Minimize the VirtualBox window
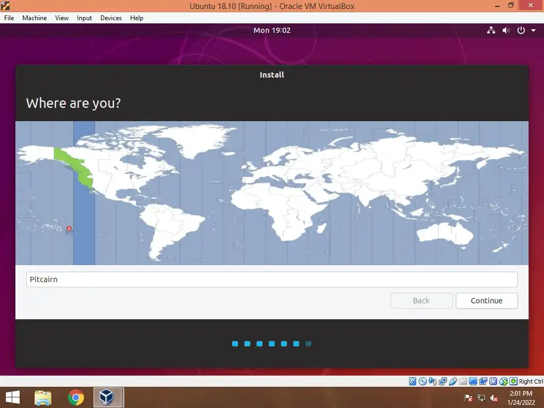This screenshot has height=408, width=544. click(497, 6)
